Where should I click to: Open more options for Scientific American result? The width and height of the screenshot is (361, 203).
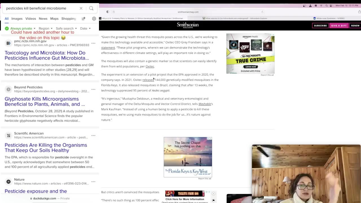(93, 135)
